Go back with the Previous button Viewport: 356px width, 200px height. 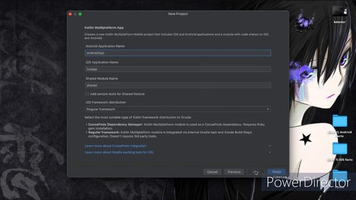click(x=234, y=172)
